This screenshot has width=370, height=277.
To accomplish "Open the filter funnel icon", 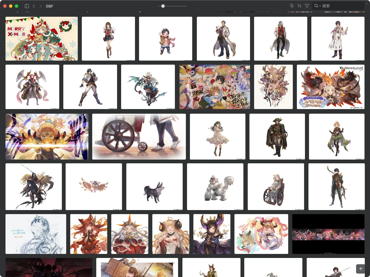I will point(307,6).
